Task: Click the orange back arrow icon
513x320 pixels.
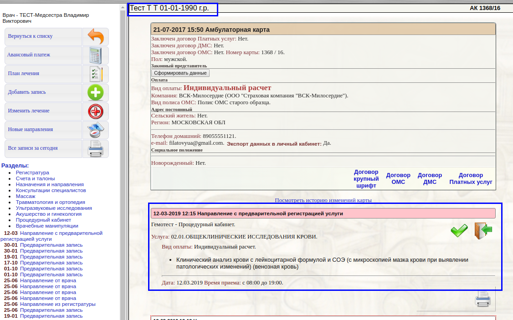Action: tap(95, 36)
